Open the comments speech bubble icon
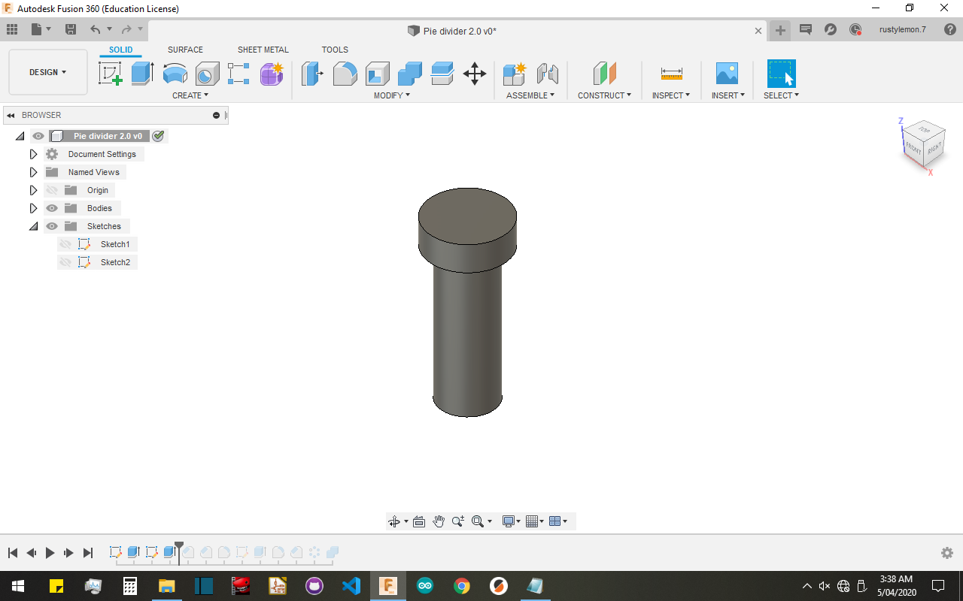This screenshot has width=963, height=601. (806, 30)
